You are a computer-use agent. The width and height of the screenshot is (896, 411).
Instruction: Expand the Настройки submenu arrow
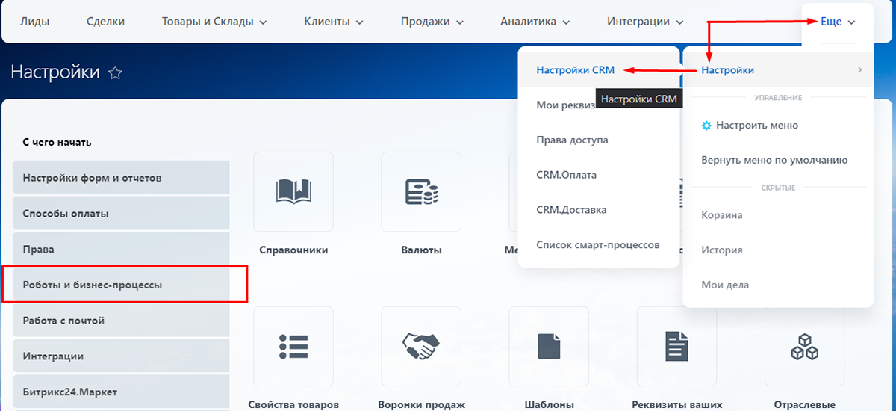point(859,70)
